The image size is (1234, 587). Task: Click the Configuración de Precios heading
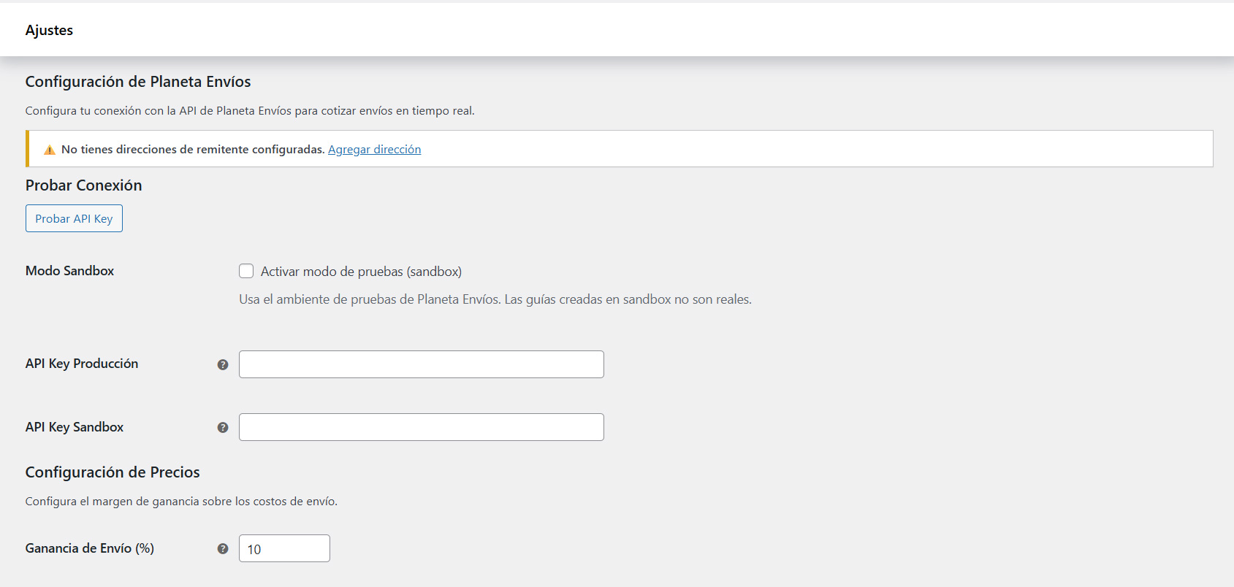[x=113, y=472]
